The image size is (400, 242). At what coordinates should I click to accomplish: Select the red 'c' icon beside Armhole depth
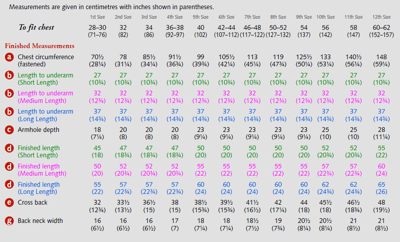point(9,130)
